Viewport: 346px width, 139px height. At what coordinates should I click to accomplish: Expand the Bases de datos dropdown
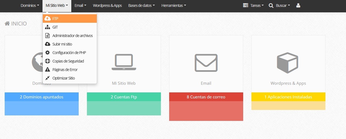141,5
